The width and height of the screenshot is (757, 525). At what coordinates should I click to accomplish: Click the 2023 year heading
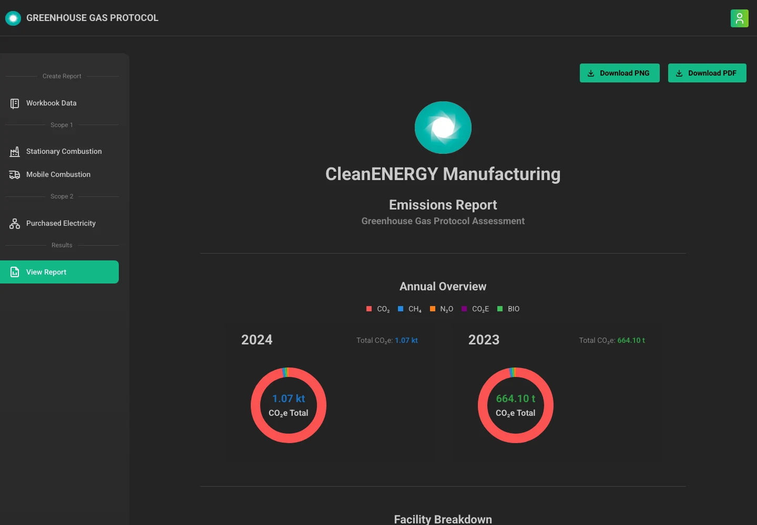coord(484,340)
